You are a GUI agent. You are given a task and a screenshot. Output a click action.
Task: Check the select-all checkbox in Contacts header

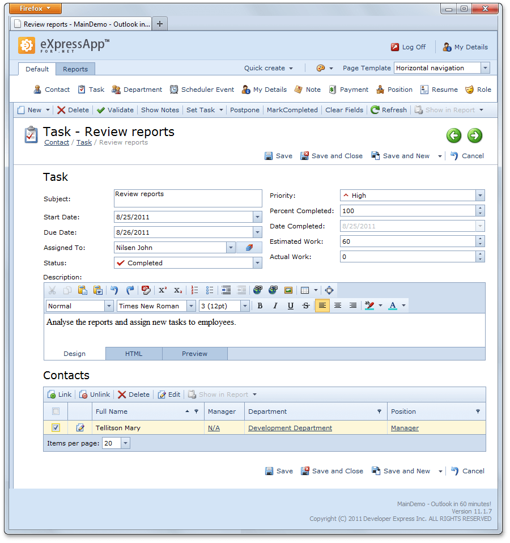pos(56,411)
